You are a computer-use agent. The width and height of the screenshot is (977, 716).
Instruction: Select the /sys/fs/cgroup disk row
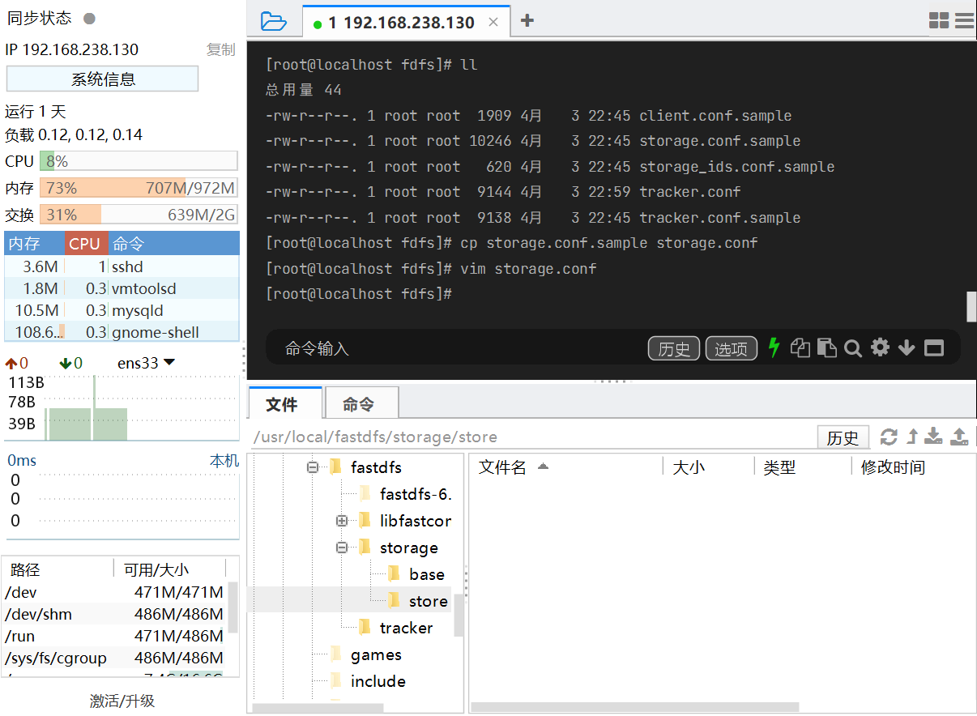(x=116, y=658)
